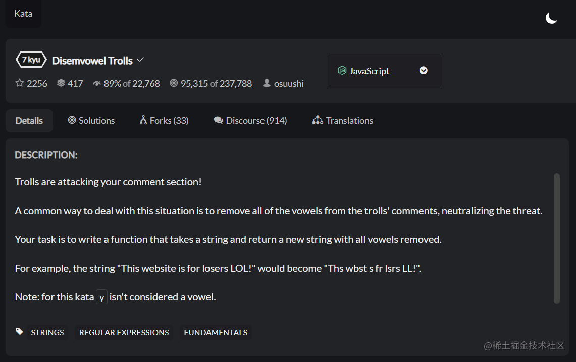Image resolution: width=576 pixels, height=362 pixels.
Task: Toggle dark mode with moon icon
Action: (551, 18)
